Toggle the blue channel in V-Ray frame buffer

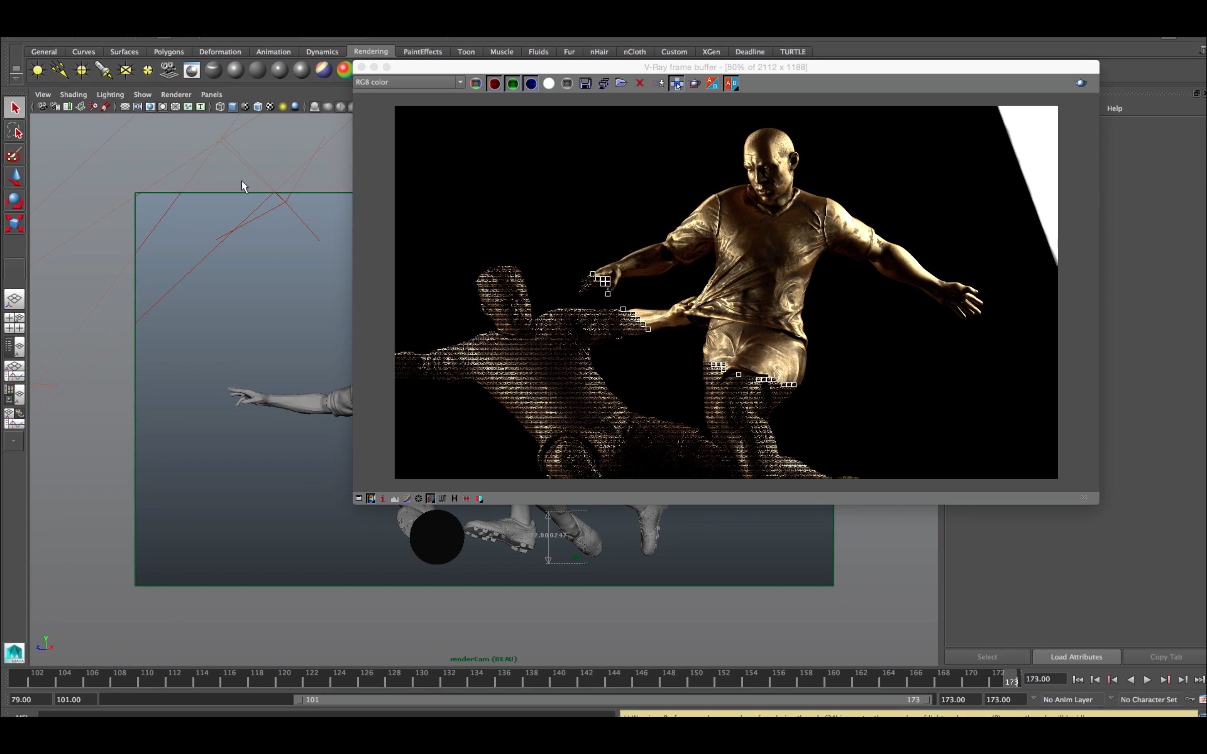pos(531,84)
